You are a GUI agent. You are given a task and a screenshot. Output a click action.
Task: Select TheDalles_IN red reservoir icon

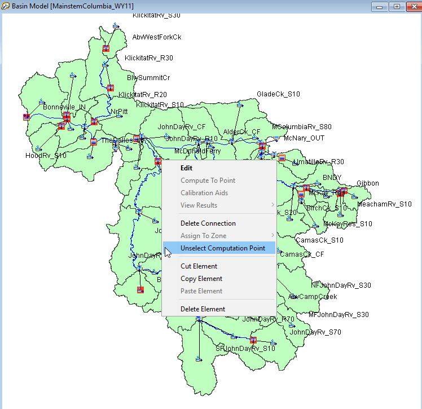(137, 138)
